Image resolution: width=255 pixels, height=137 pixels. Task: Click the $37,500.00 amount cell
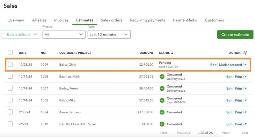pyautogui.click(x=145, y=112)
